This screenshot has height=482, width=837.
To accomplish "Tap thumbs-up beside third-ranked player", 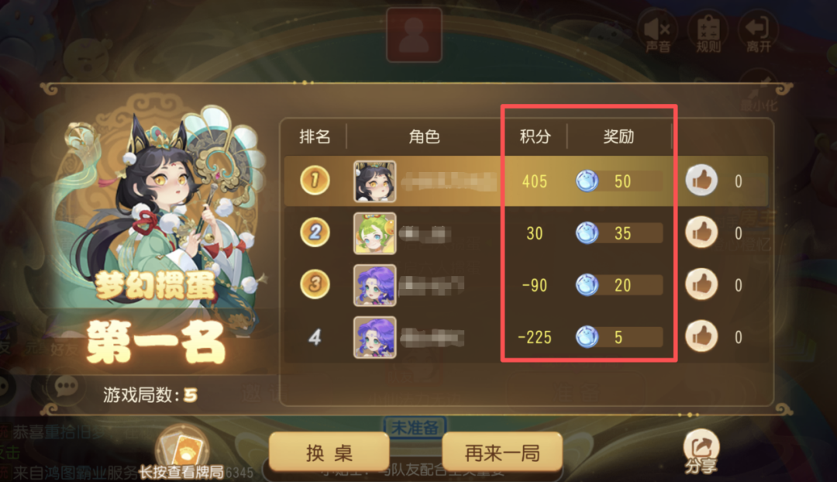I will (701, 284).
